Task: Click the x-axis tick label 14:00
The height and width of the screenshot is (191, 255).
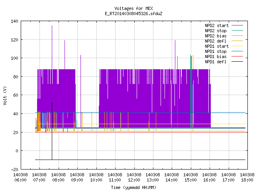Action: pos(172,180)
